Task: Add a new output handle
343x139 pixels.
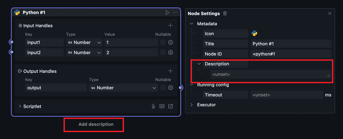Action: (x=170, y=71)
